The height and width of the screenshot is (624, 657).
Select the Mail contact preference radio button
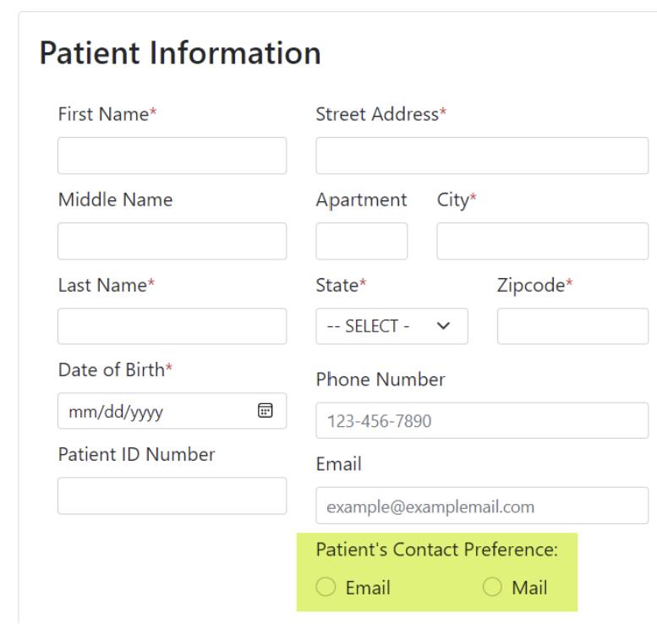[490, 587]
